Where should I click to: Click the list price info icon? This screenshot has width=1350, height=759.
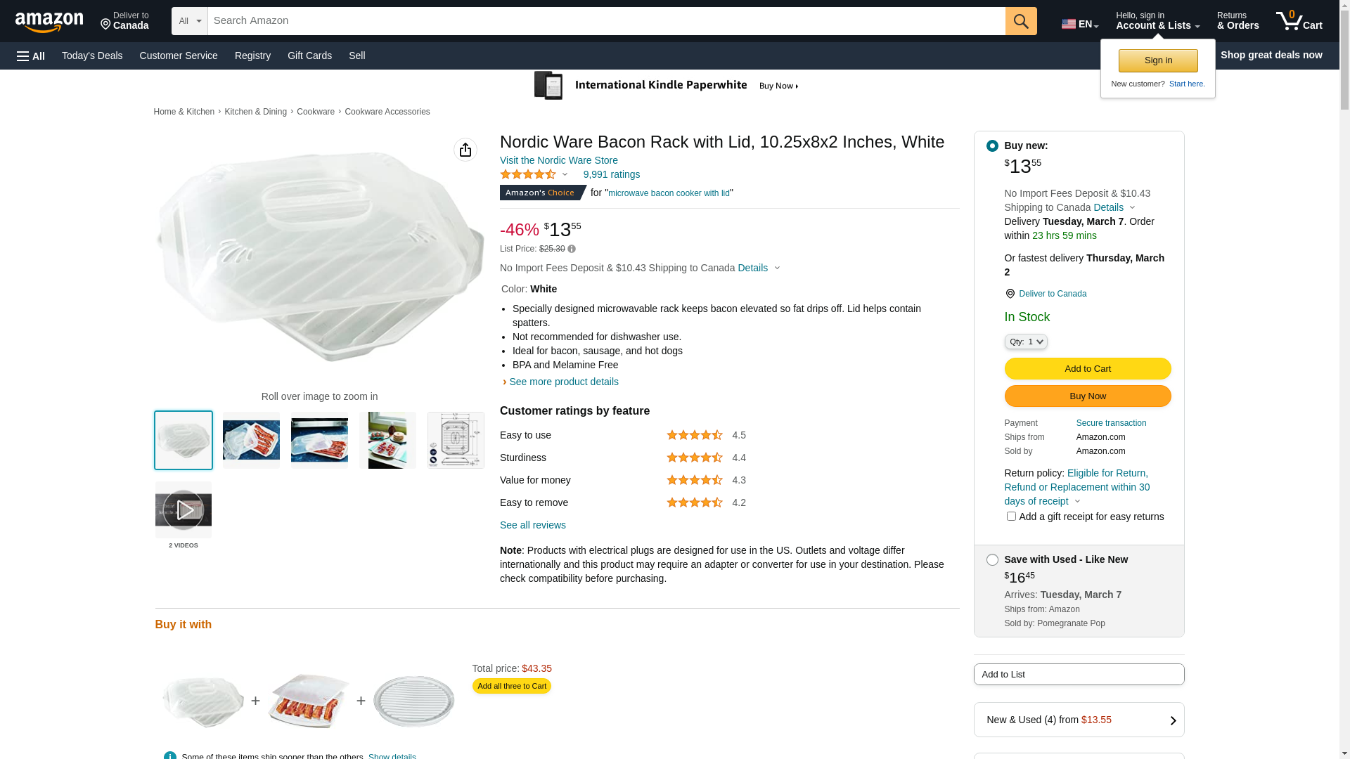(x=572, y=249)
